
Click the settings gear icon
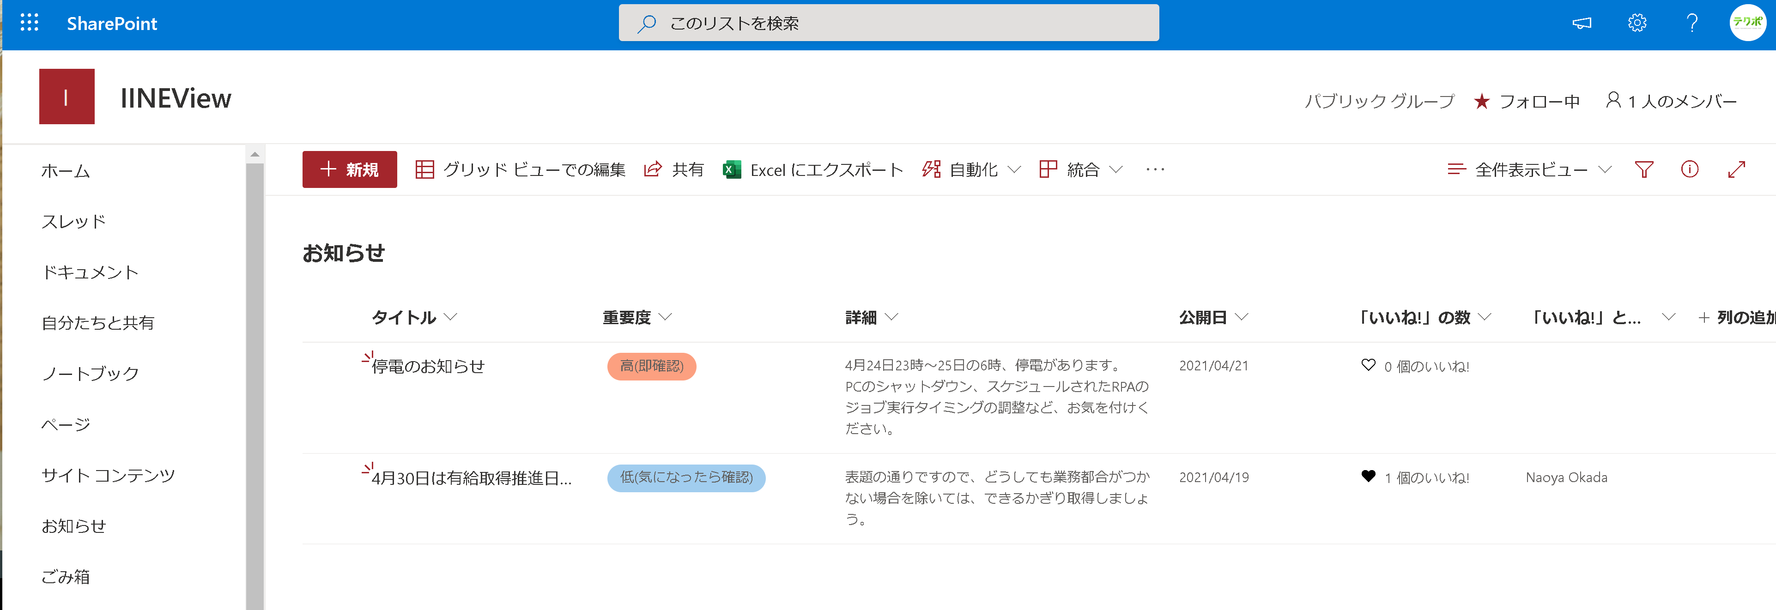tap(1637, 23)
